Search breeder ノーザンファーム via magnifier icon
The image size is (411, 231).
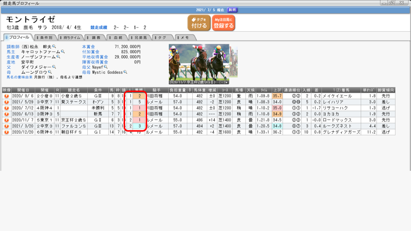pyautogui.click(x=58, y=57)
